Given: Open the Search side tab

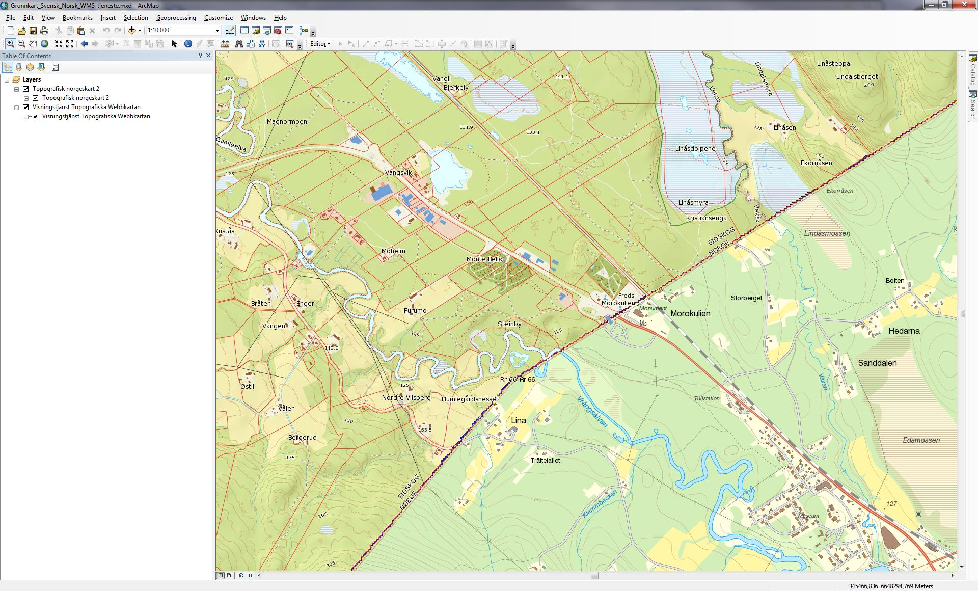Looking at the screenshot, I should tap(972, 105).
